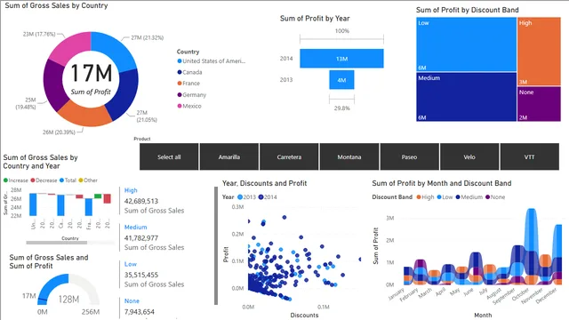
Task: Click the purple donut slice labeled 25M (19.48%)
Action: (x=53, y=85)
